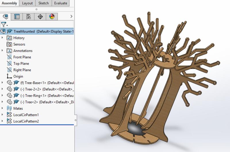
Task: Select the (-) Tree-Ring<1> component
Action: point(47,96)
